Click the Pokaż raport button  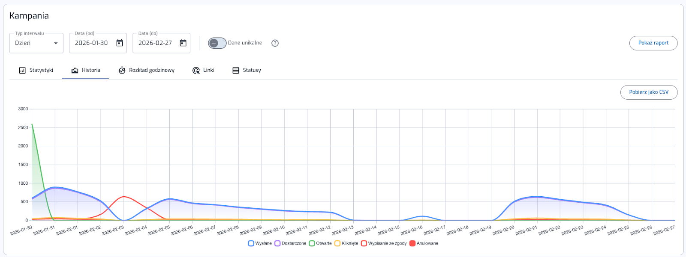pos(653,43)
